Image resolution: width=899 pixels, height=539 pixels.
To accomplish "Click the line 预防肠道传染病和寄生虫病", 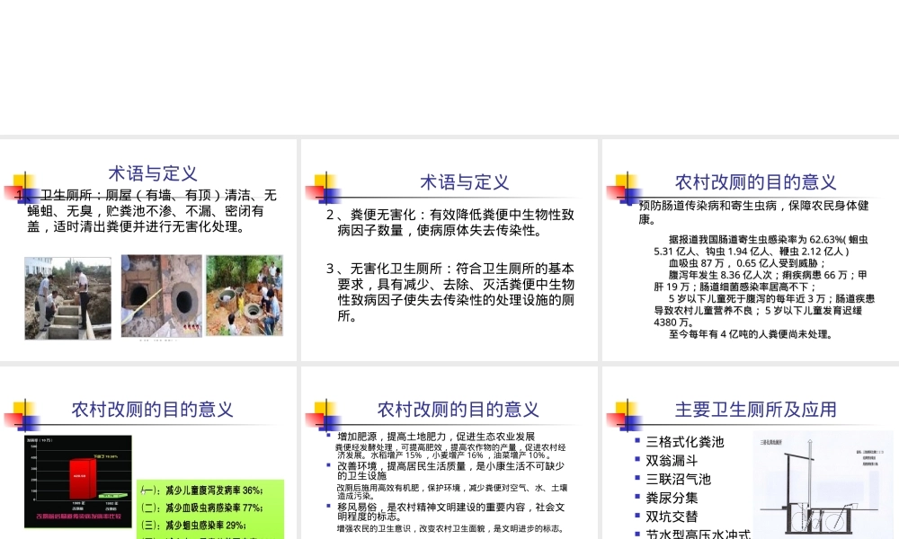I will 754,212.
